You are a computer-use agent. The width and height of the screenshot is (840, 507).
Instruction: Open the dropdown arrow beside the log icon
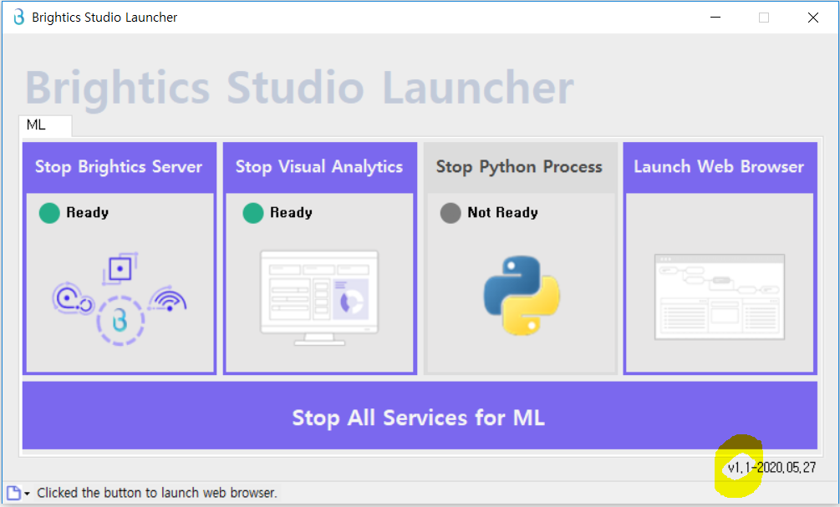coord(27,493)
